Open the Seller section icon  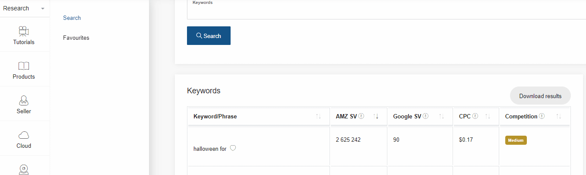[x=24, y=101]
